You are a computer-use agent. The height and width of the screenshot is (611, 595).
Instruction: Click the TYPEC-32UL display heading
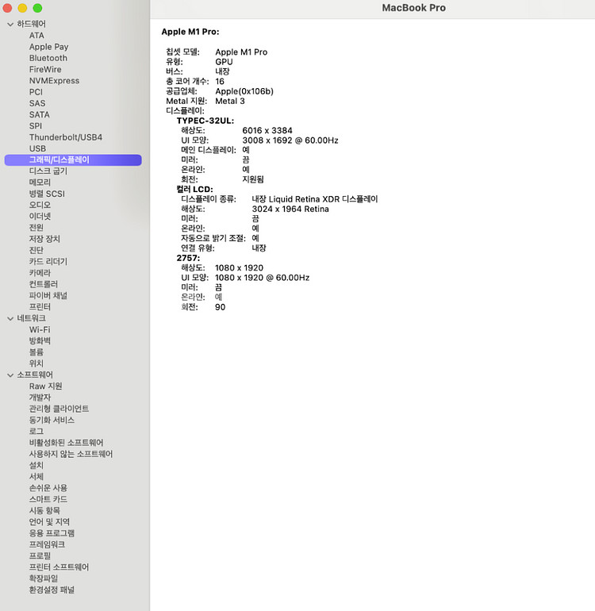click(205, 121)
